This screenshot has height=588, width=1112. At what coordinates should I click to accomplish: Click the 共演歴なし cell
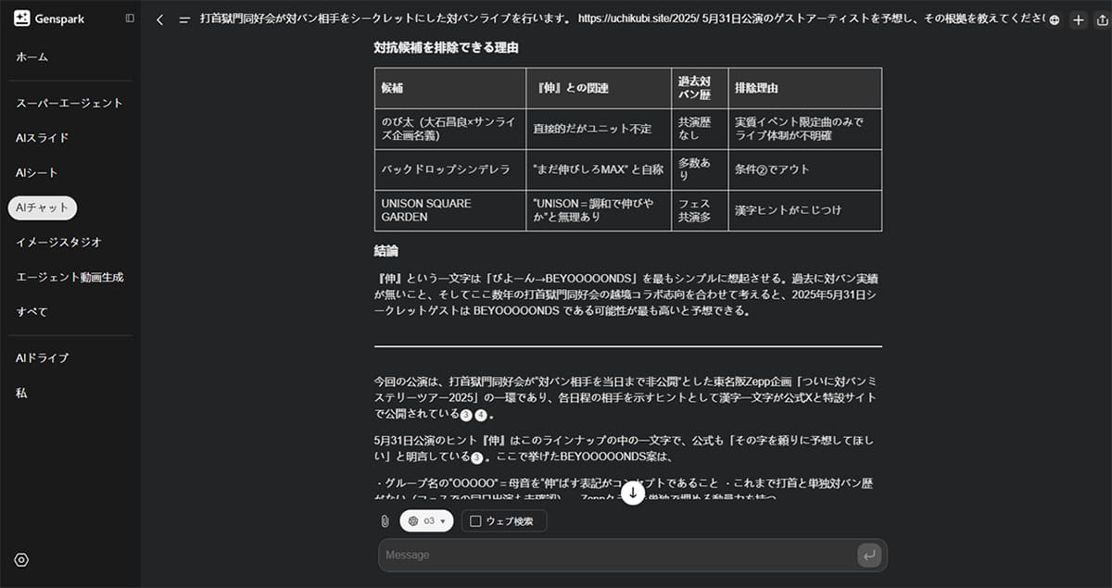pos(700,129)
